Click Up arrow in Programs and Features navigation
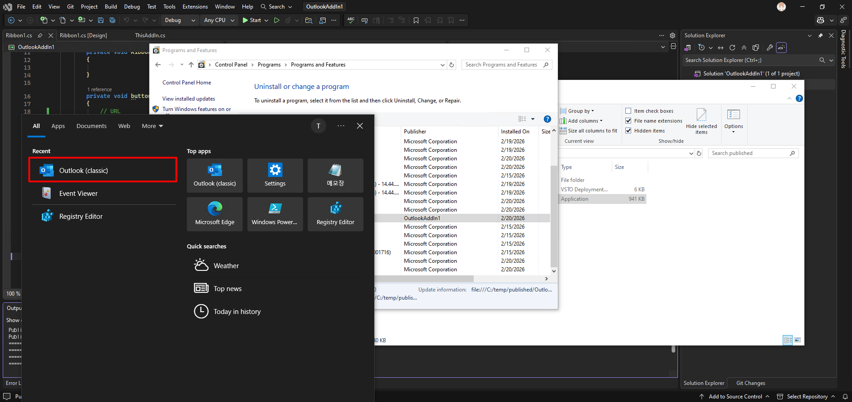 [191, 65]
